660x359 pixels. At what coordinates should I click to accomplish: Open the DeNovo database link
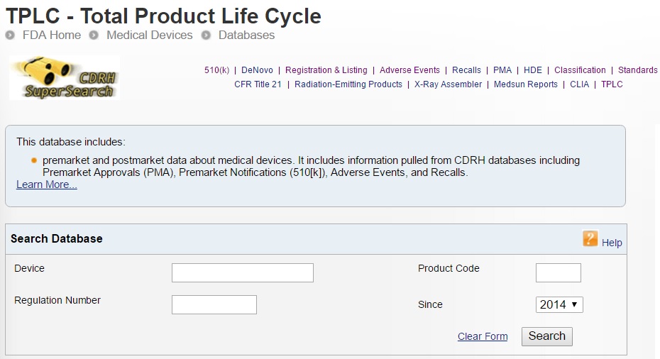click(x=257, y=70)
